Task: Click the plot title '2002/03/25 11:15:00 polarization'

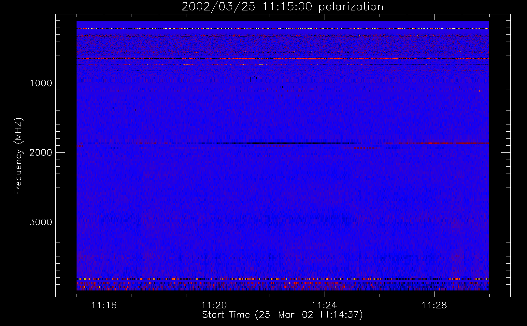Action: click(282, 7)
